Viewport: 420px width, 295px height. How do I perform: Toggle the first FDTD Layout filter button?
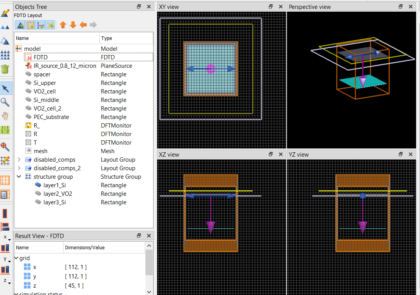click(20, 25)
